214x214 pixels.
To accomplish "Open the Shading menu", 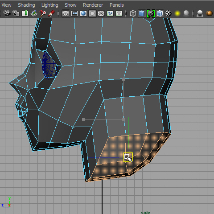I will (26, 5).
